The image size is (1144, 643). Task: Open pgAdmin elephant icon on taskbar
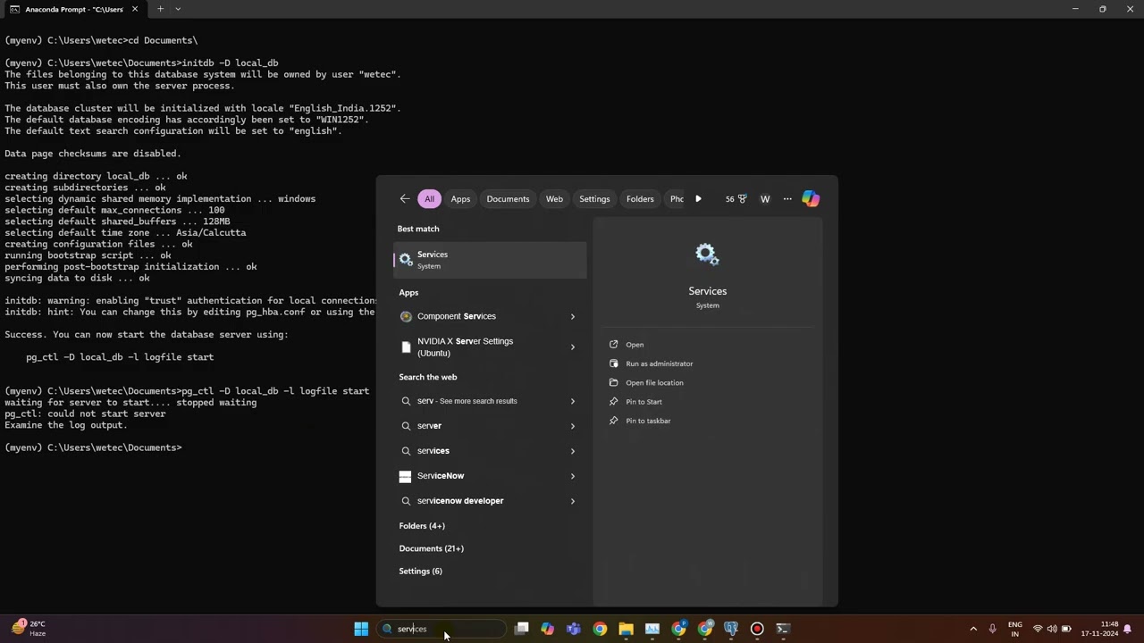coord(731,629)
